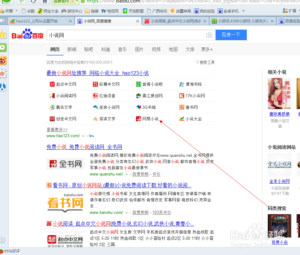Show more bookmarks with the » chevron
The width and height of the screenshot is (300, 255).
pos(243,11)
